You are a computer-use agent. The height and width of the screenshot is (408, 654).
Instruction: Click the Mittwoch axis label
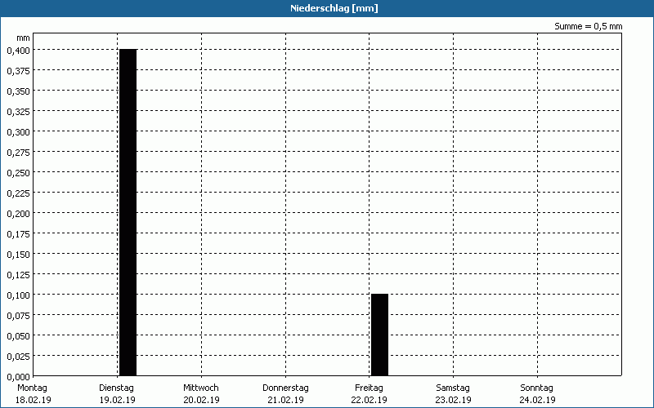tap(200, 388)
